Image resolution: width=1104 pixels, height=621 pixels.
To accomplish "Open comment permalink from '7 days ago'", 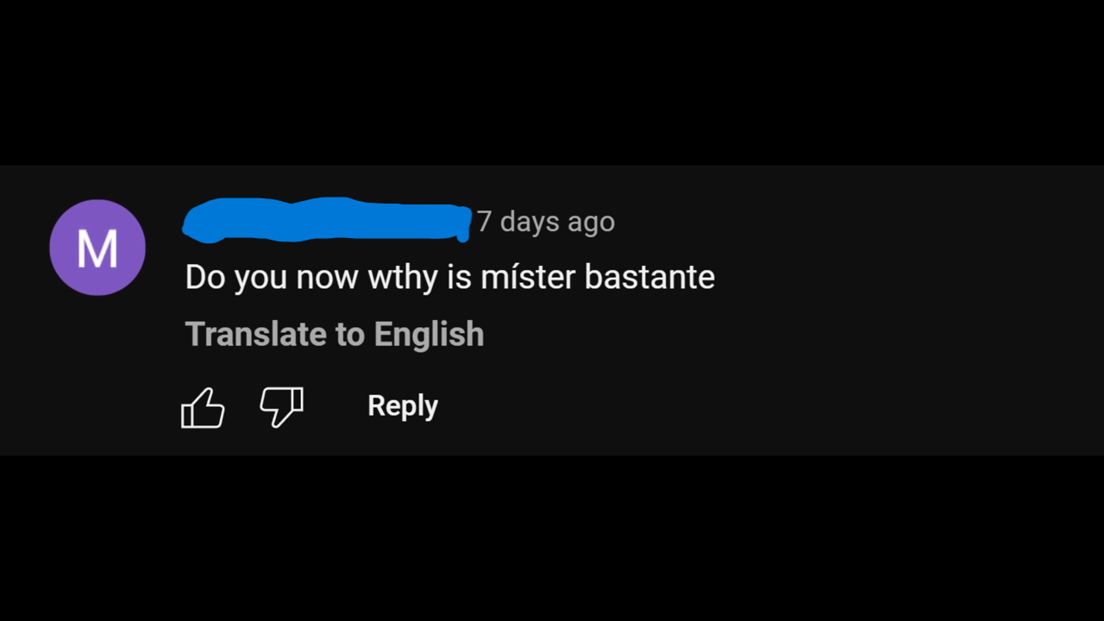I will [x=546, y=222].
